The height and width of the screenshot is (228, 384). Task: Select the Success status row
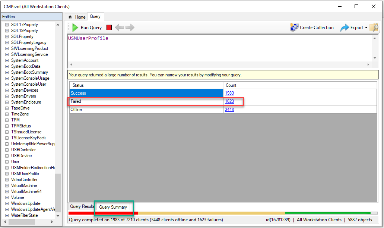[223, 93]
